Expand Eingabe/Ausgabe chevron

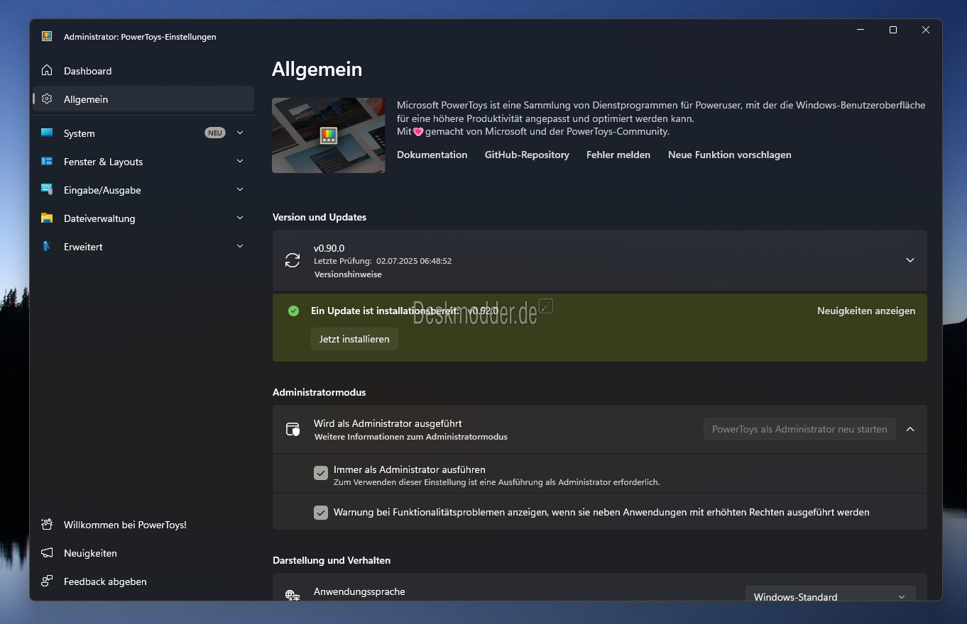240,189
